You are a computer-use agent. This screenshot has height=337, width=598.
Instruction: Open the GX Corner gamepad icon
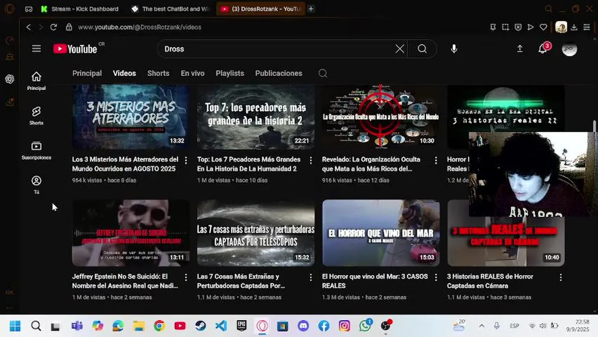point(29,9)
